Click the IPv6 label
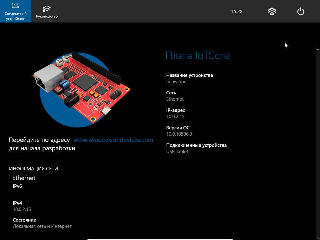Screen dimensions: 320x240 point(17,186)
